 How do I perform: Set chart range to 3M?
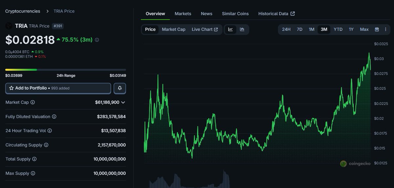tap(324, 29)
